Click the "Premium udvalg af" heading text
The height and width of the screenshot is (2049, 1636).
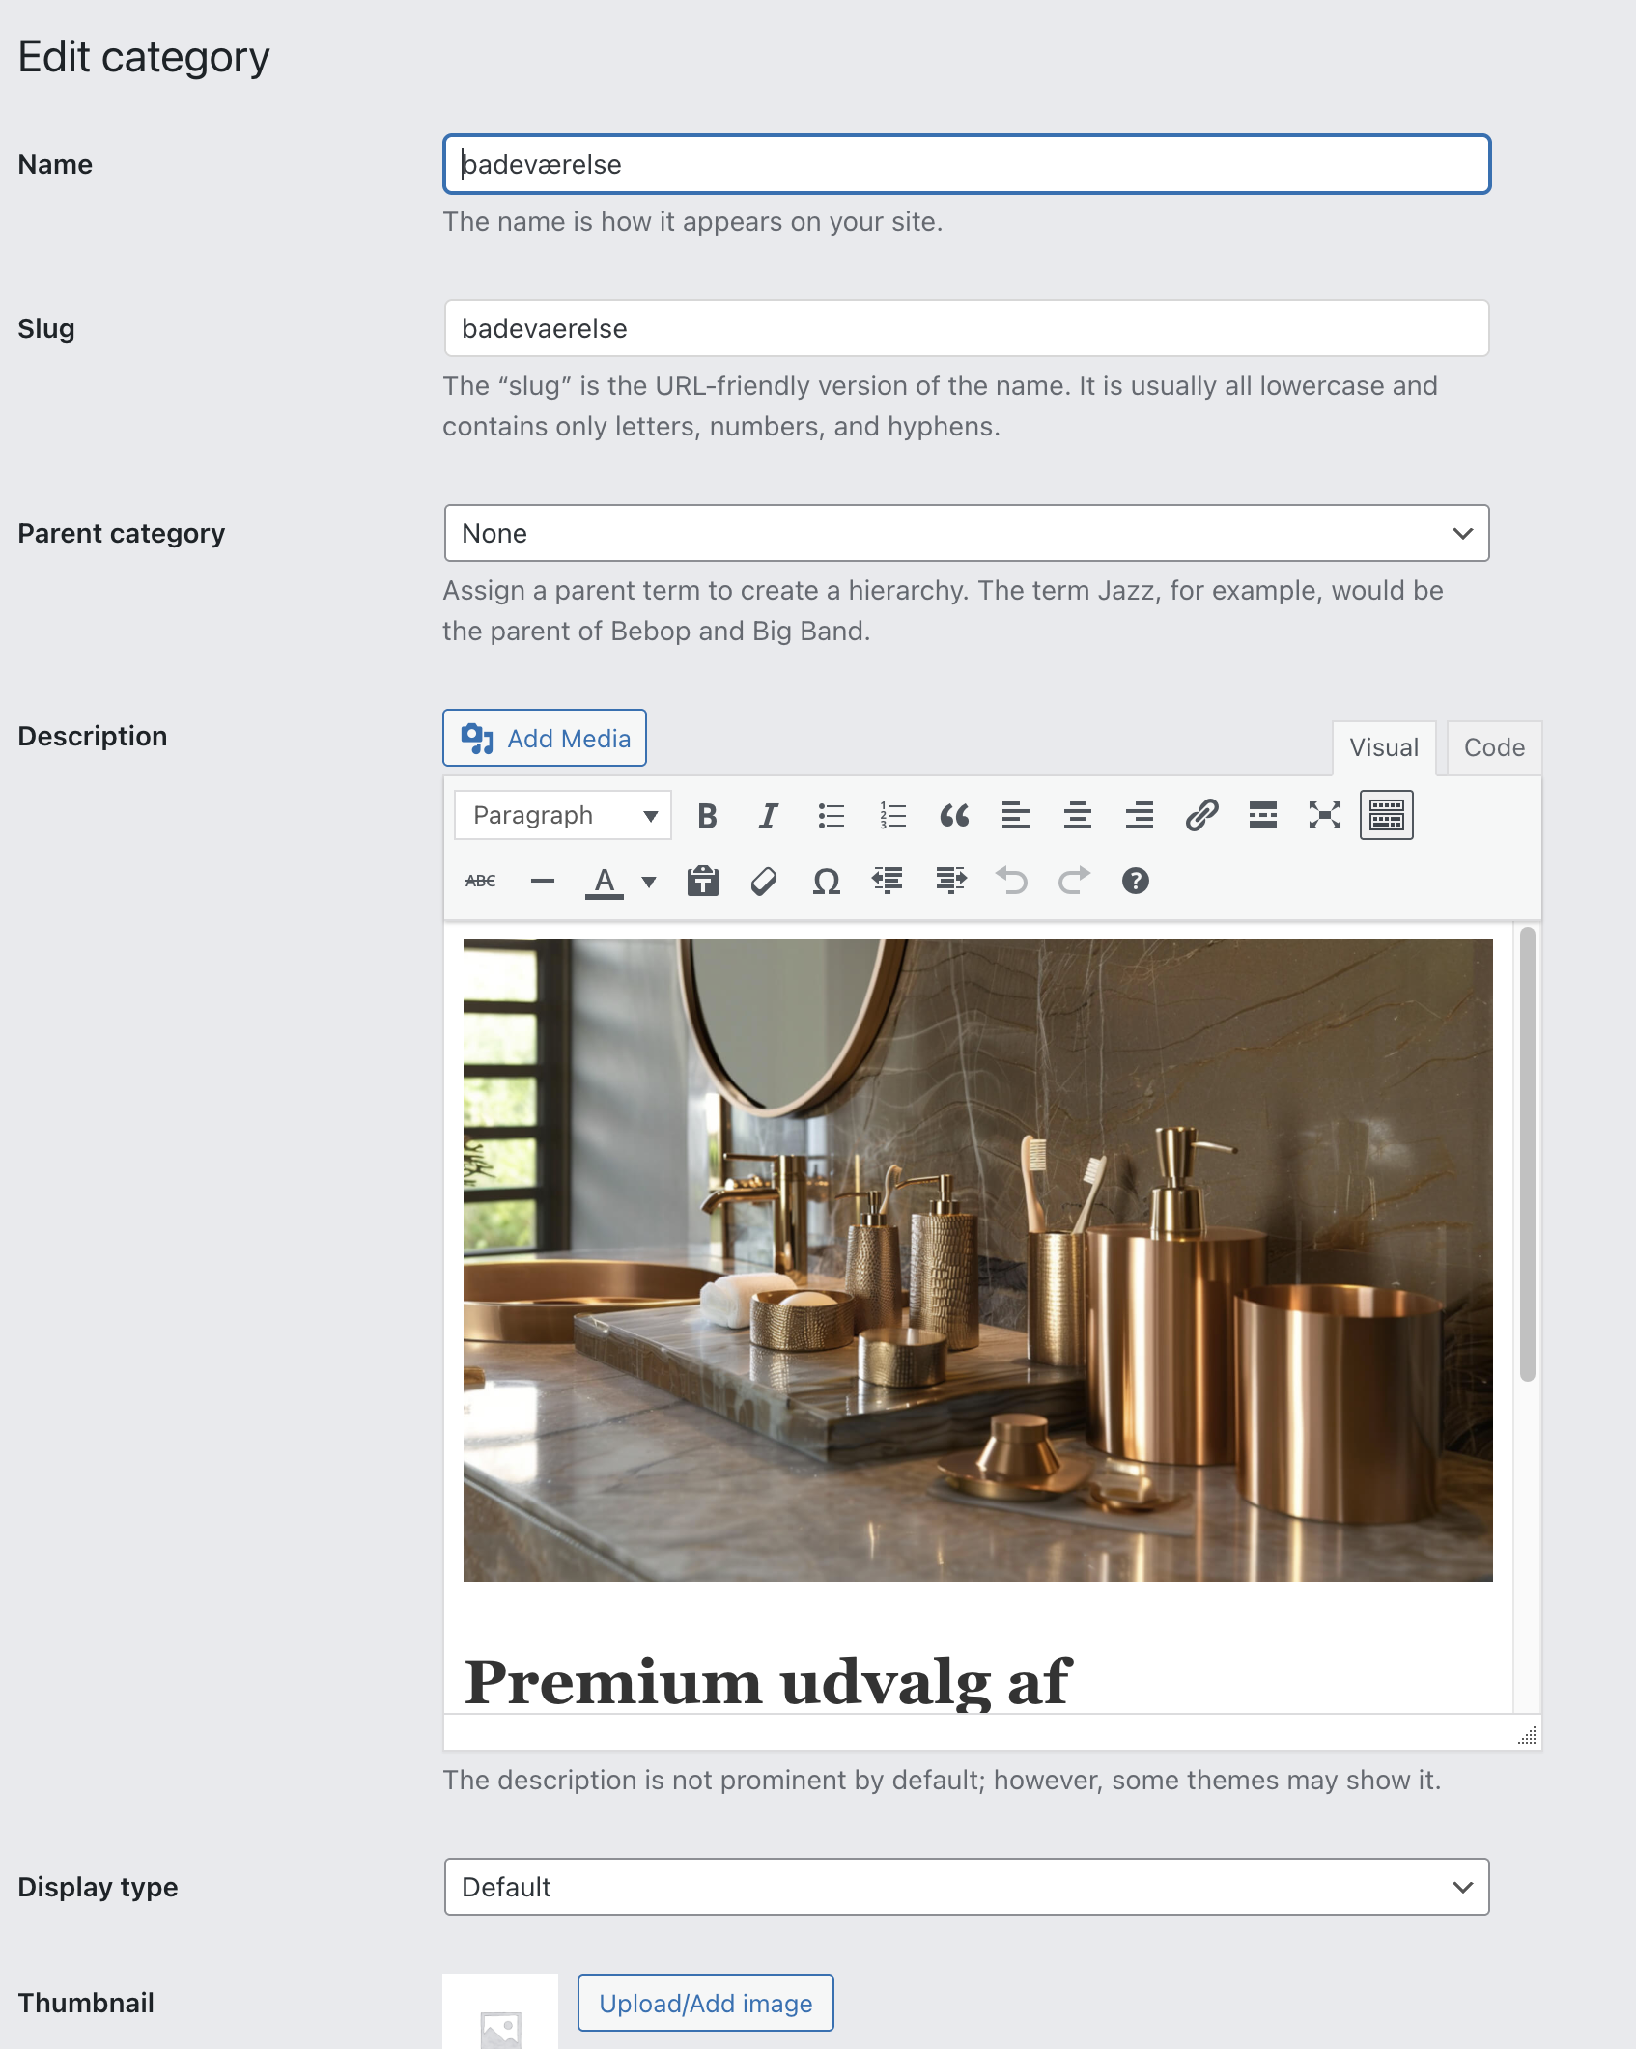768,1681
